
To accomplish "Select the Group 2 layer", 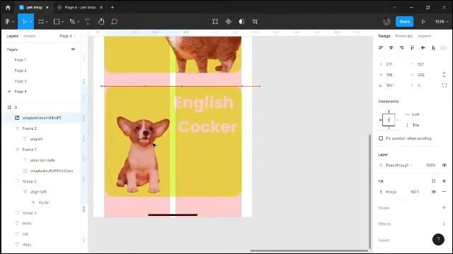I will point(30,181).
